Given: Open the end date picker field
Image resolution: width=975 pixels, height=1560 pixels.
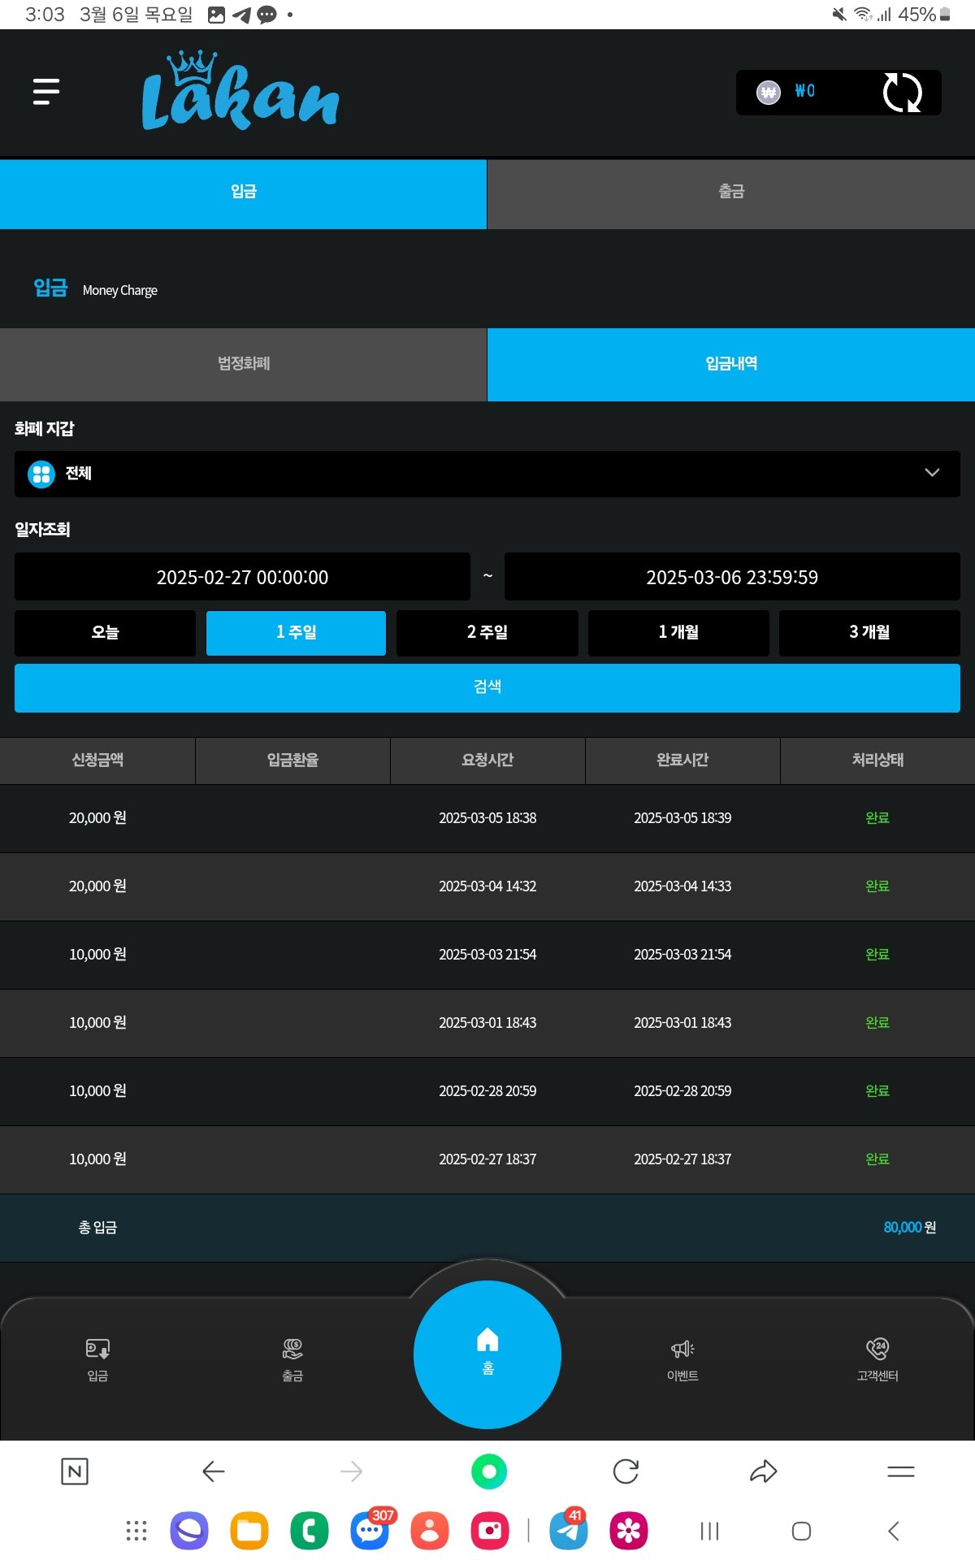Looking at the screenshot, I should (732, 577).
